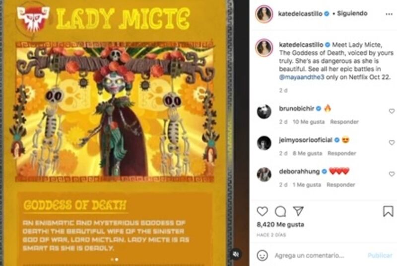Reply to deborahhung via Responder
This screenshot has width=397, height=266.
click(x=341, y=184)
